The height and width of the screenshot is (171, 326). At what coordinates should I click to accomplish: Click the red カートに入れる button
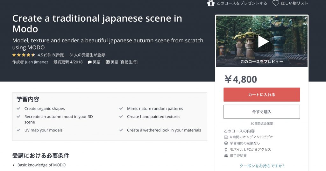point(262,95)
